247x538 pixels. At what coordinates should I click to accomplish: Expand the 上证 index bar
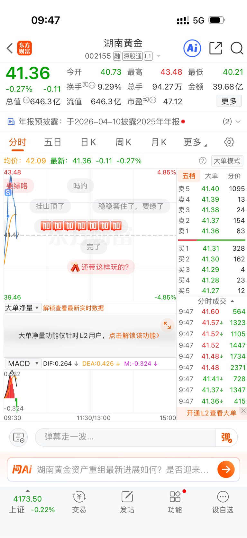click(x=28, y=491)
